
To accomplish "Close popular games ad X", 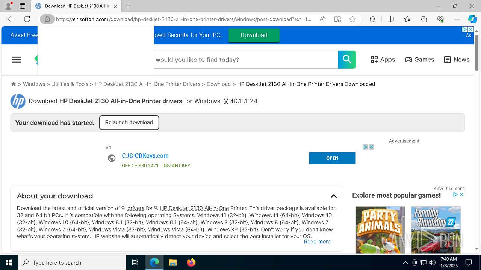I will point(461,194).
